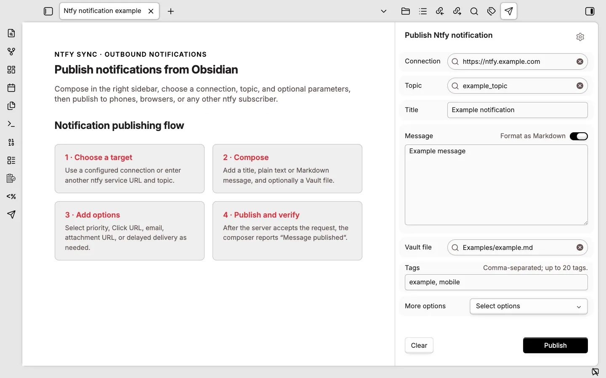
Task: Open graph view from the ribbon
Action: pyautogui.click(x=11, y=52)
